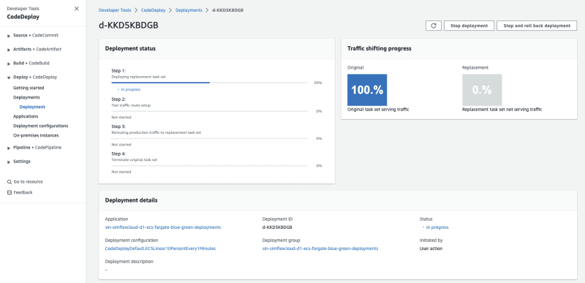The height and width of the screenshot is (283, 585).
Task: Click the blue 100% Original traffic box
Action: pyautogui.click(x=367, y=90)
